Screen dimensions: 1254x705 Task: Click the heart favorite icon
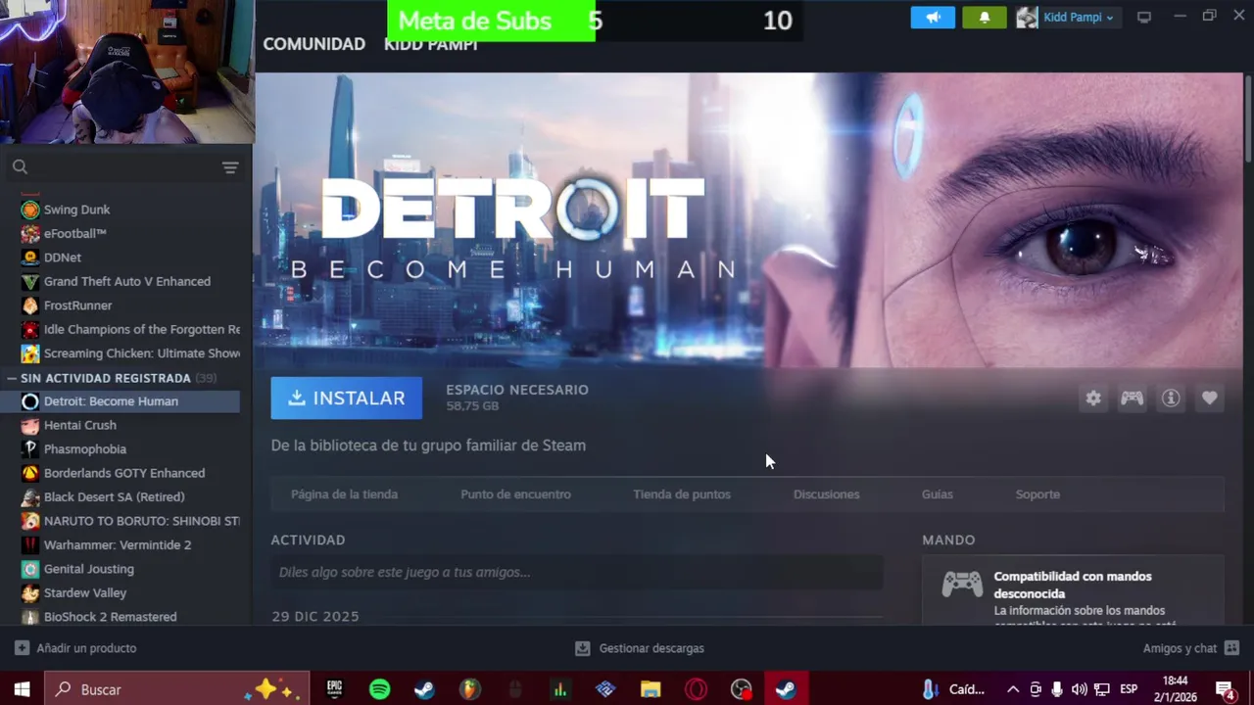point(1210,399)
